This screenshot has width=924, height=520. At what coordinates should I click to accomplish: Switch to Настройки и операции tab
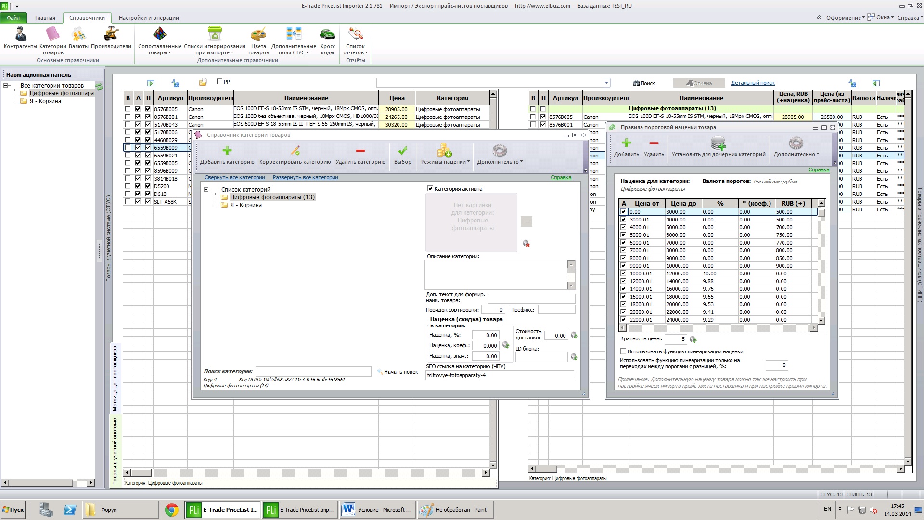click(x=149, y=18)
